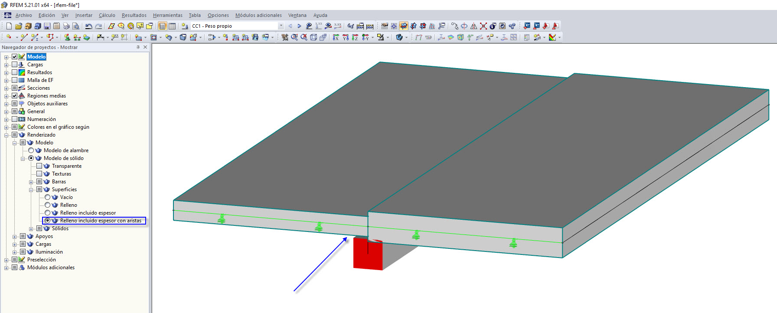The width and height of the screenshot is (777, 313).
Task: Select the rotate tool
Action: [464, 26]
